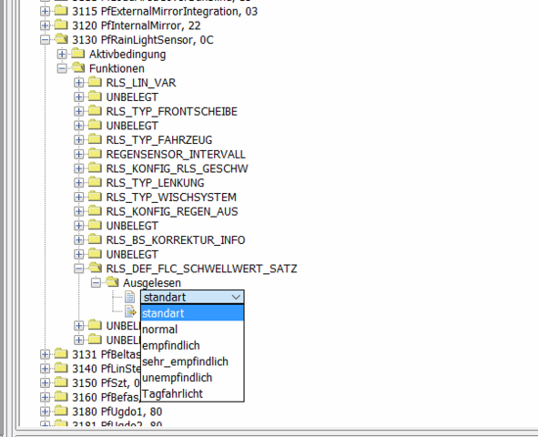Click the open folder icon of Ausgelesen

(112, 282)
